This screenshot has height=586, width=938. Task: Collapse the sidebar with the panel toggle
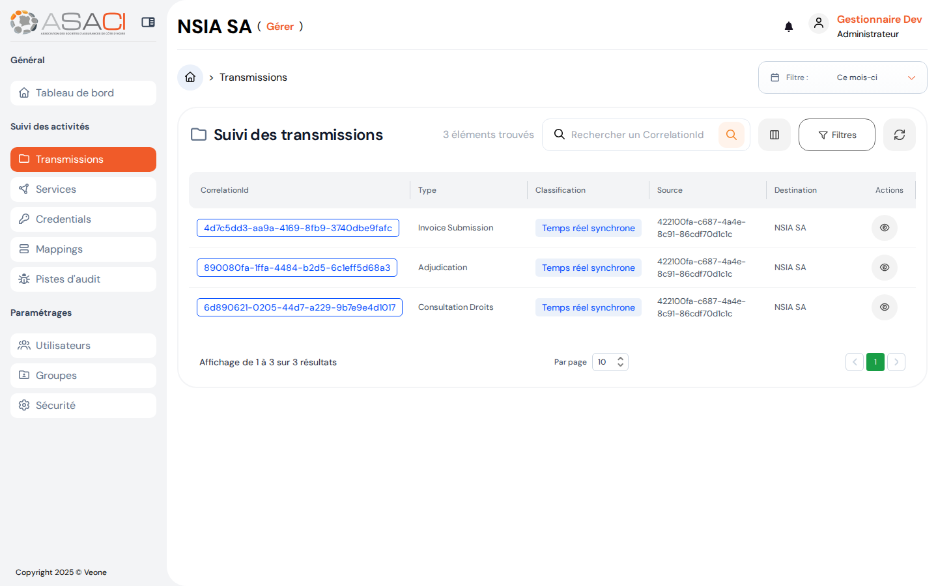148,21
